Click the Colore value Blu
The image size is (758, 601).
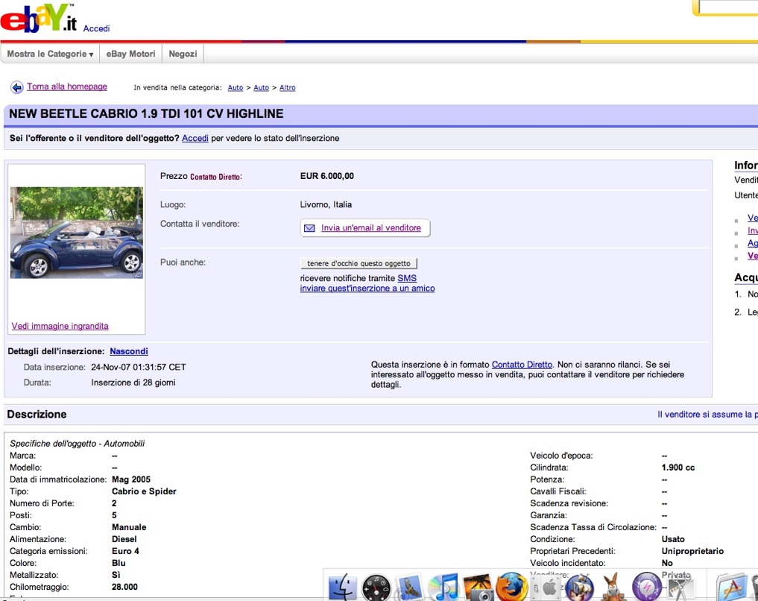[119, 563]
